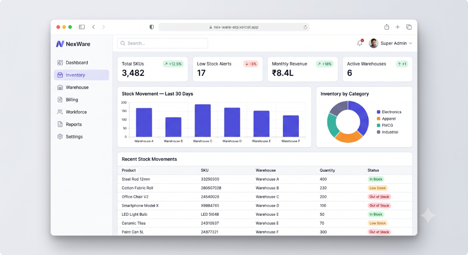
Task: Open the Billing menu item
Action: point(81,100)
